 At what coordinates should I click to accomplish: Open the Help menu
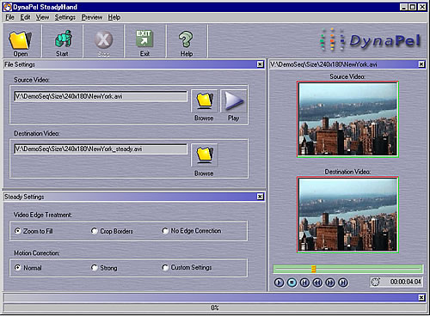(x=114, y=17)
